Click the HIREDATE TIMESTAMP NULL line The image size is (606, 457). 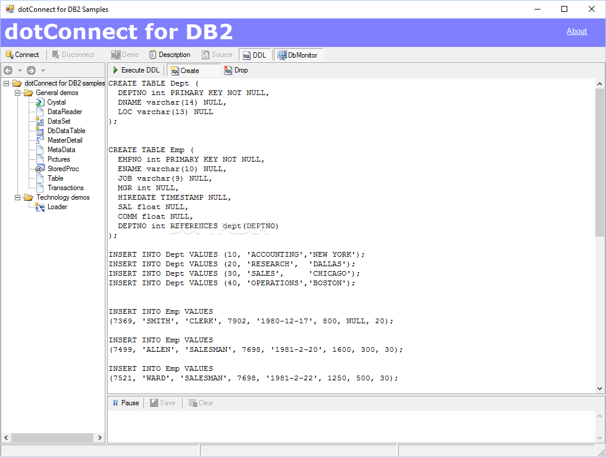pos(174,198)
